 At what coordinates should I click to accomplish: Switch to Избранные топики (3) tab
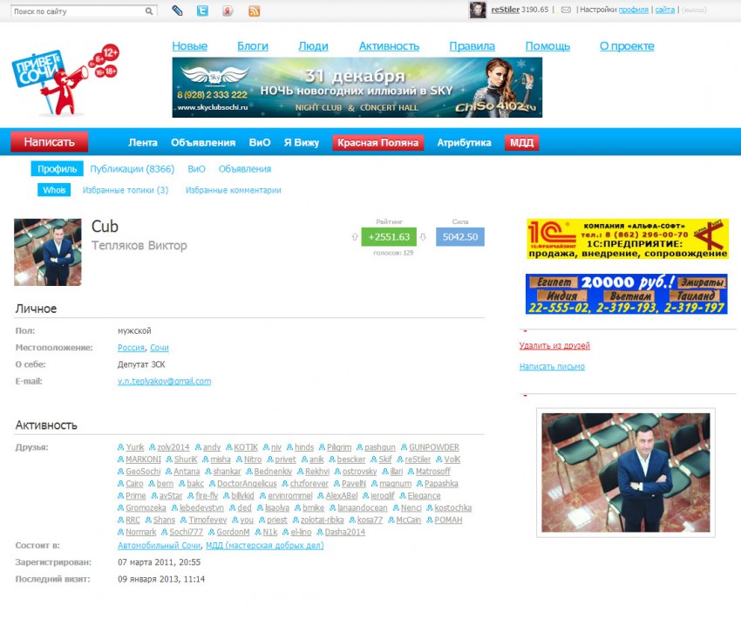126,190
